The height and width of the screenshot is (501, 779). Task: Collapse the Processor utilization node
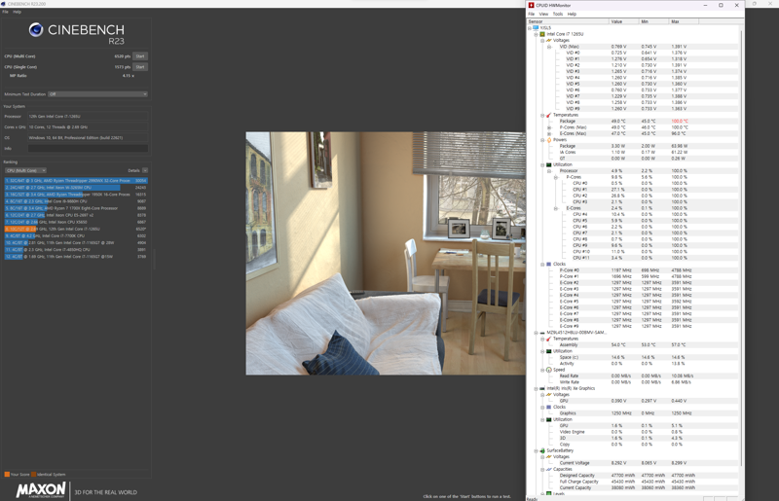(549, 171)
